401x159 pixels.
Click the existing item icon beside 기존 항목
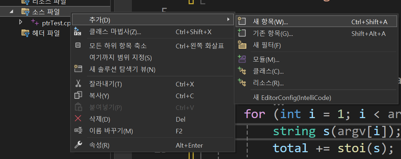point(241,33)
